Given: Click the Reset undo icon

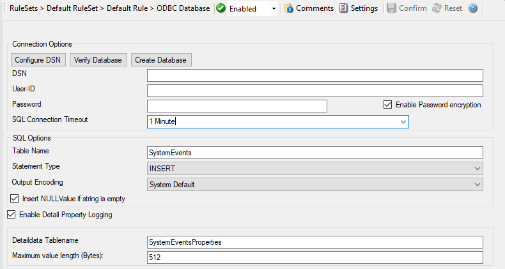Looking at the screenshot, I should 437,9.
